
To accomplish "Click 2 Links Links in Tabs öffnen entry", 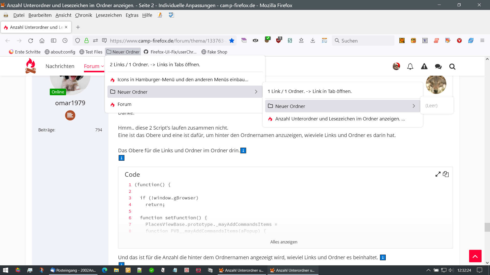I will coord(155,65).
